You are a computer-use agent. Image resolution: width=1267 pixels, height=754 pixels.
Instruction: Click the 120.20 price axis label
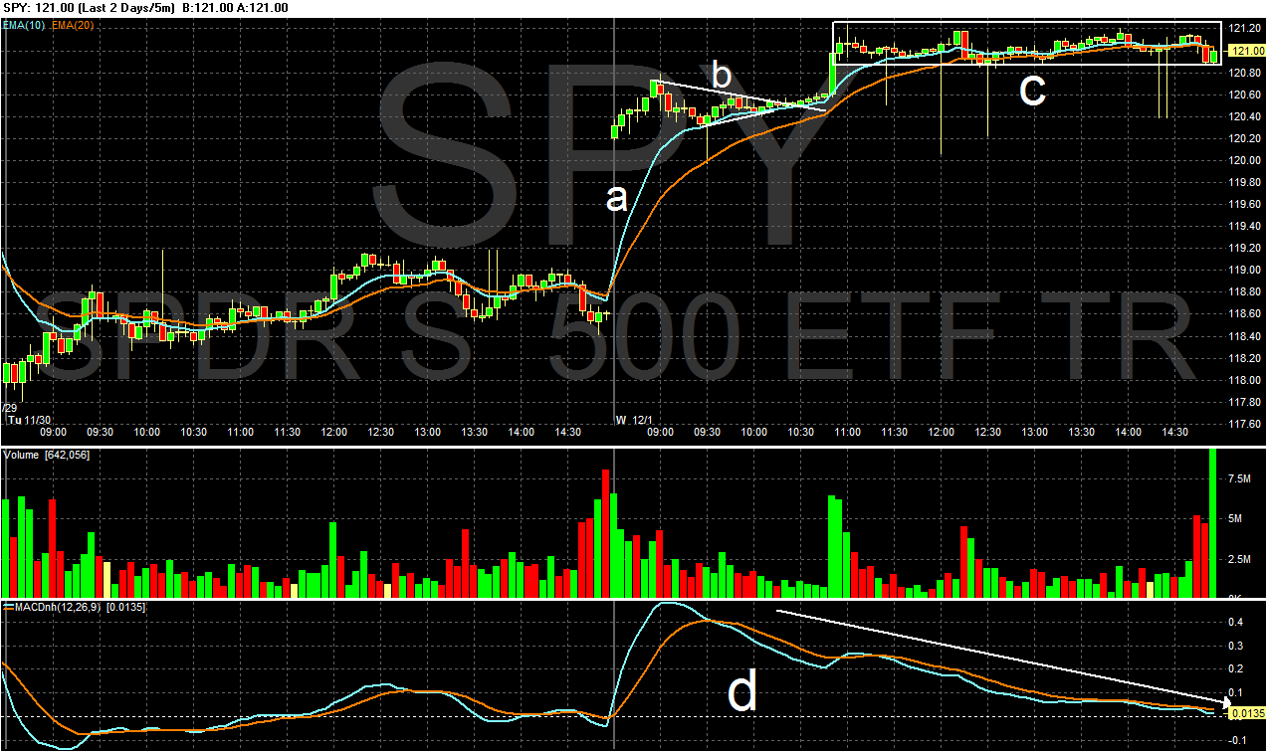tap(1247, 138)
